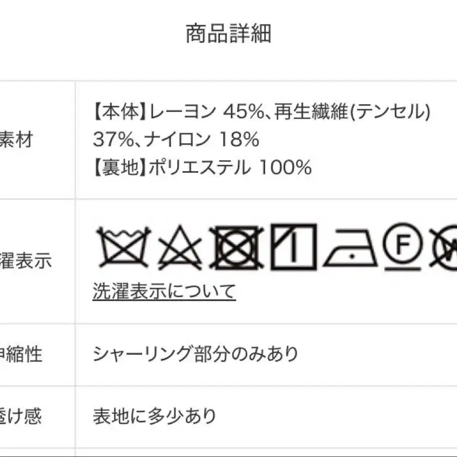Viewport: 457px width, 457px height.
Task: Click the 37%、ナイロン 18% text line
Action: coord(176,139)
